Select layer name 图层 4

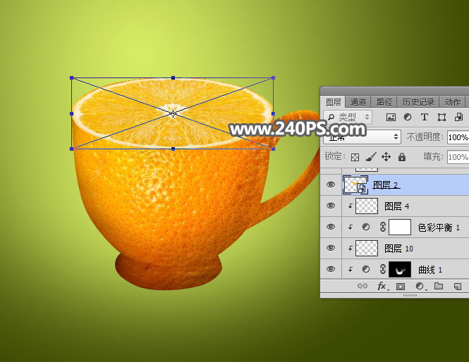point(396,206)
